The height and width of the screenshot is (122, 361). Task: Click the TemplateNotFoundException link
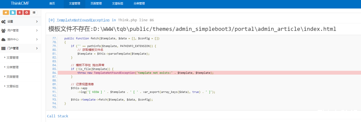point(83,20)
